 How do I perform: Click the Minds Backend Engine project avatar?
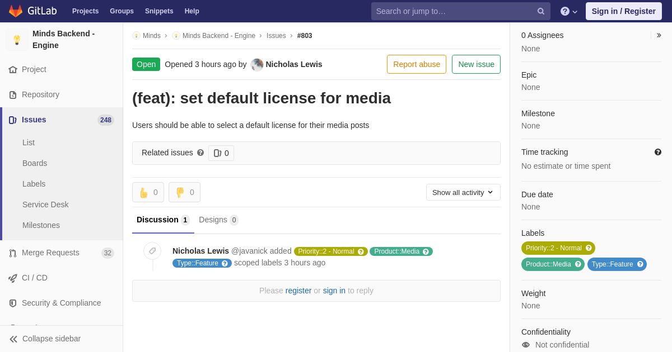point(17,40)
